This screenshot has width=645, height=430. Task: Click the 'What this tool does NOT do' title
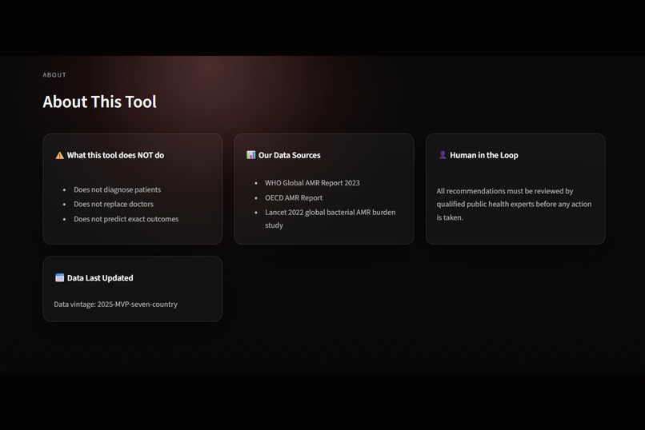115,155
